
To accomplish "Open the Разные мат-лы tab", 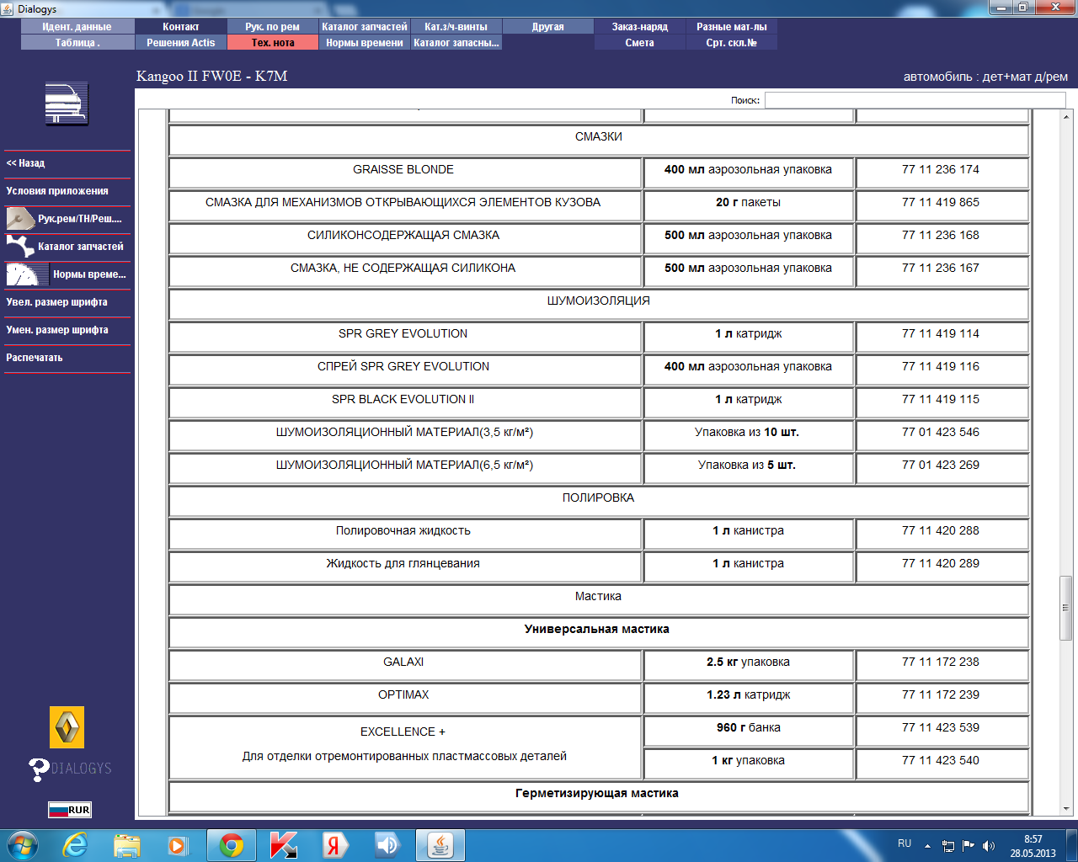I will tap(732, 27).
